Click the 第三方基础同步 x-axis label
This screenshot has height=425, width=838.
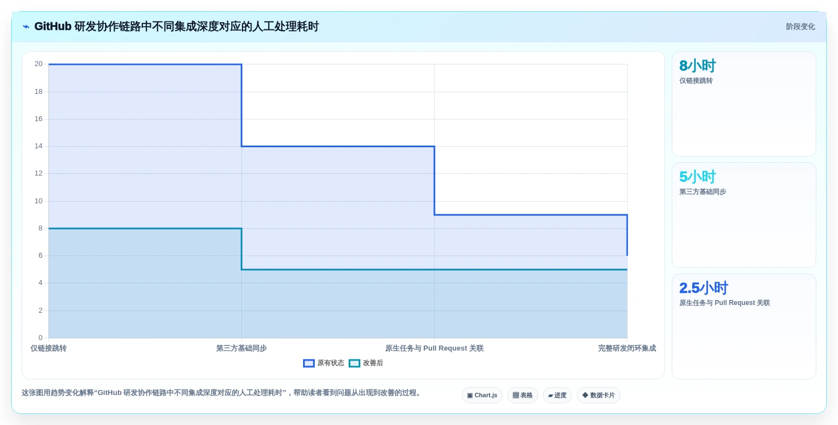click(x=241, y=348)
